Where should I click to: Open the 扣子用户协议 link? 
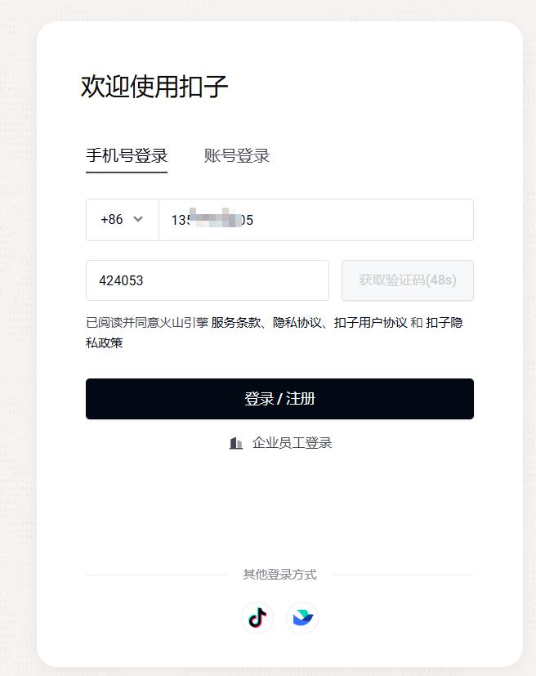pos(371,323)
